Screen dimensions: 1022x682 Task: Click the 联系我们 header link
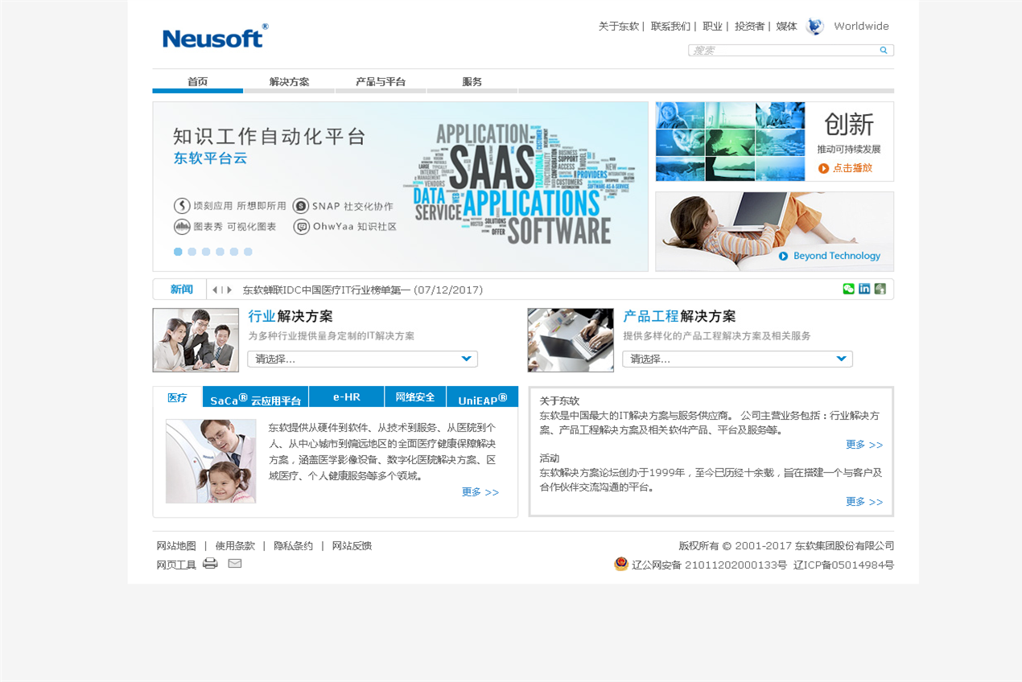(x=671, y=27)
